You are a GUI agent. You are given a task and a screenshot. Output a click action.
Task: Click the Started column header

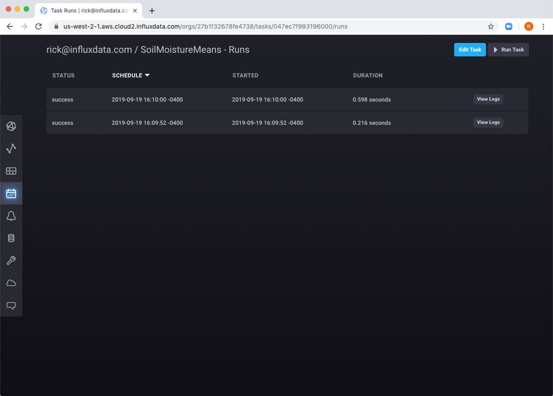[245, 75]
